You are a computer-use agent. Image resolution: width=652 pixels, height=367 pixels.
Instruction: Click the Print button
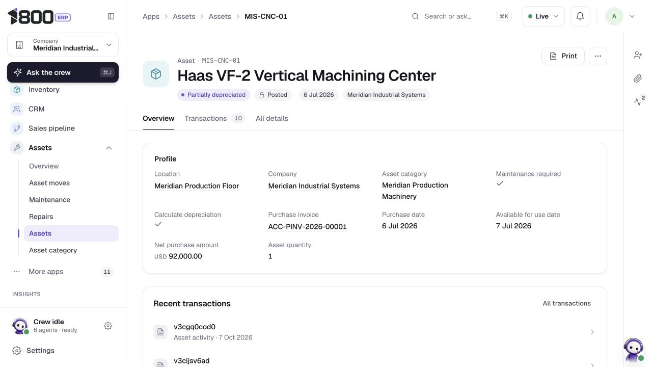point(563,56)
